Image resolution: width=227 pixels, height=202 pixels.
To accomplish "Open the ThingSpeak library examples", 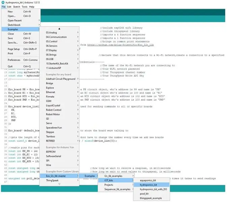I will [x=60, y=180].
